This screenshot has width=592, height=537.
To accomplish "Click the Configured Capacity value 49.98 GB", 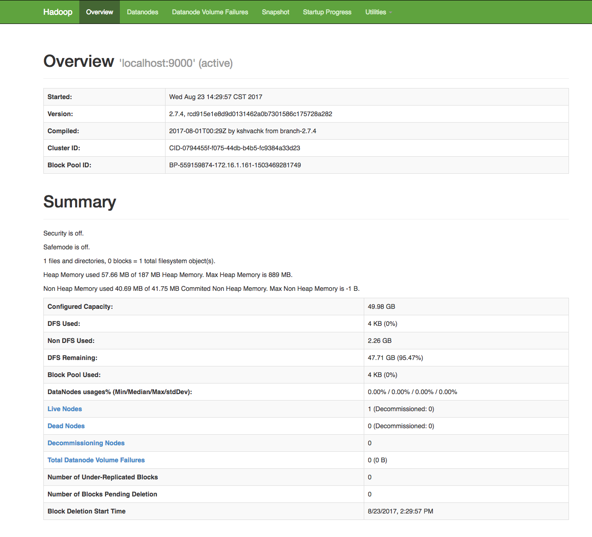I will pyautogui.click(x=381, y=307).
